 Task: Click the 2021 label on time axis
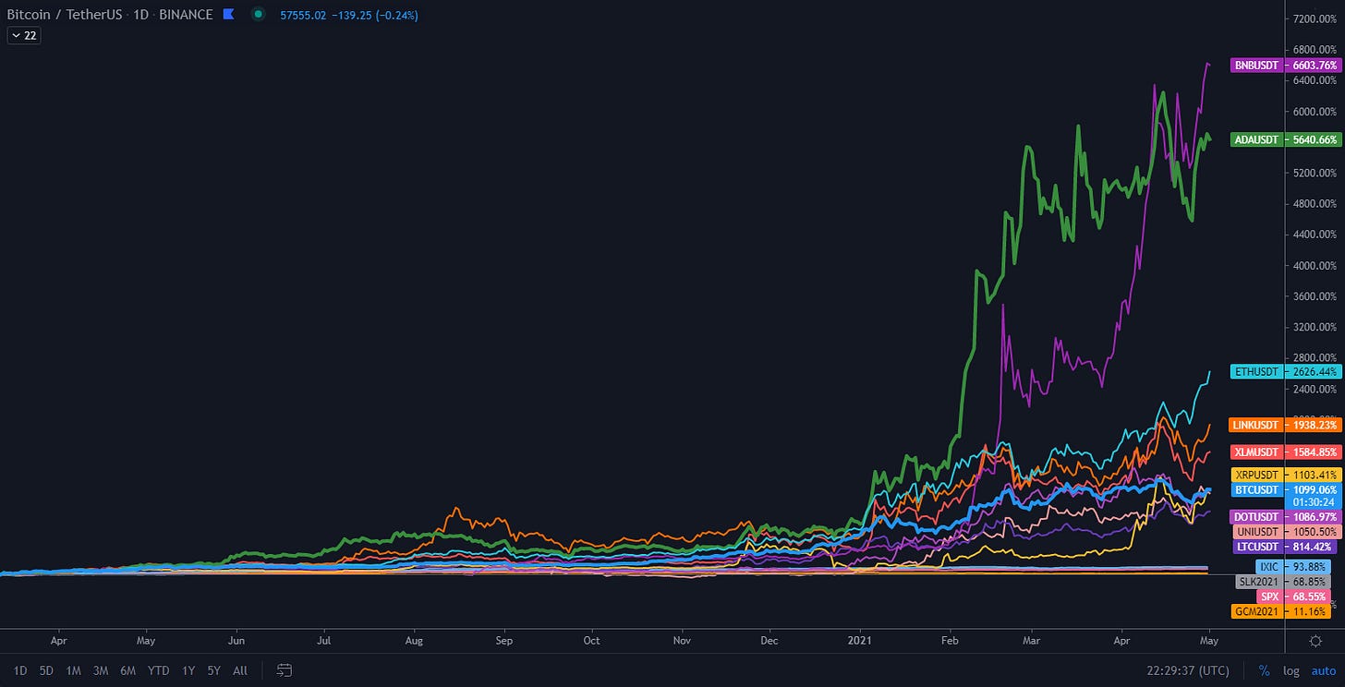point(860,640)
